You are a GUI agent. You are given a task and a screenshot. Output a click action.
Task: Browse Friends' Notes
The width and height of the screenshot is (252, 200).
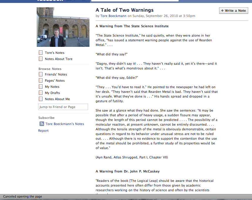click(56, 74)
